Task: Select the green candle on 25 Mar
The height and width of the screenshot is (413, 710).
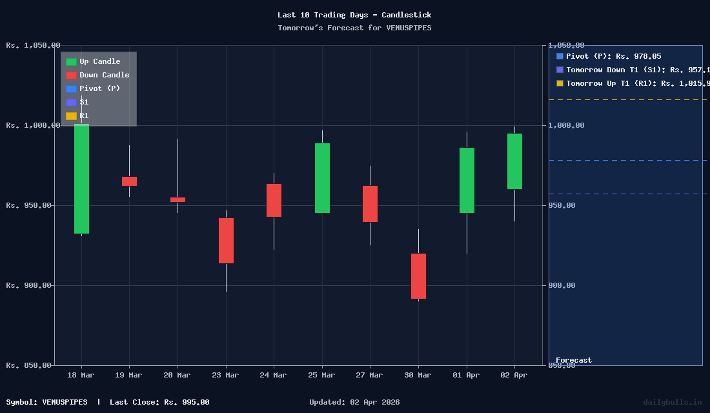Action: pos(321,177)
